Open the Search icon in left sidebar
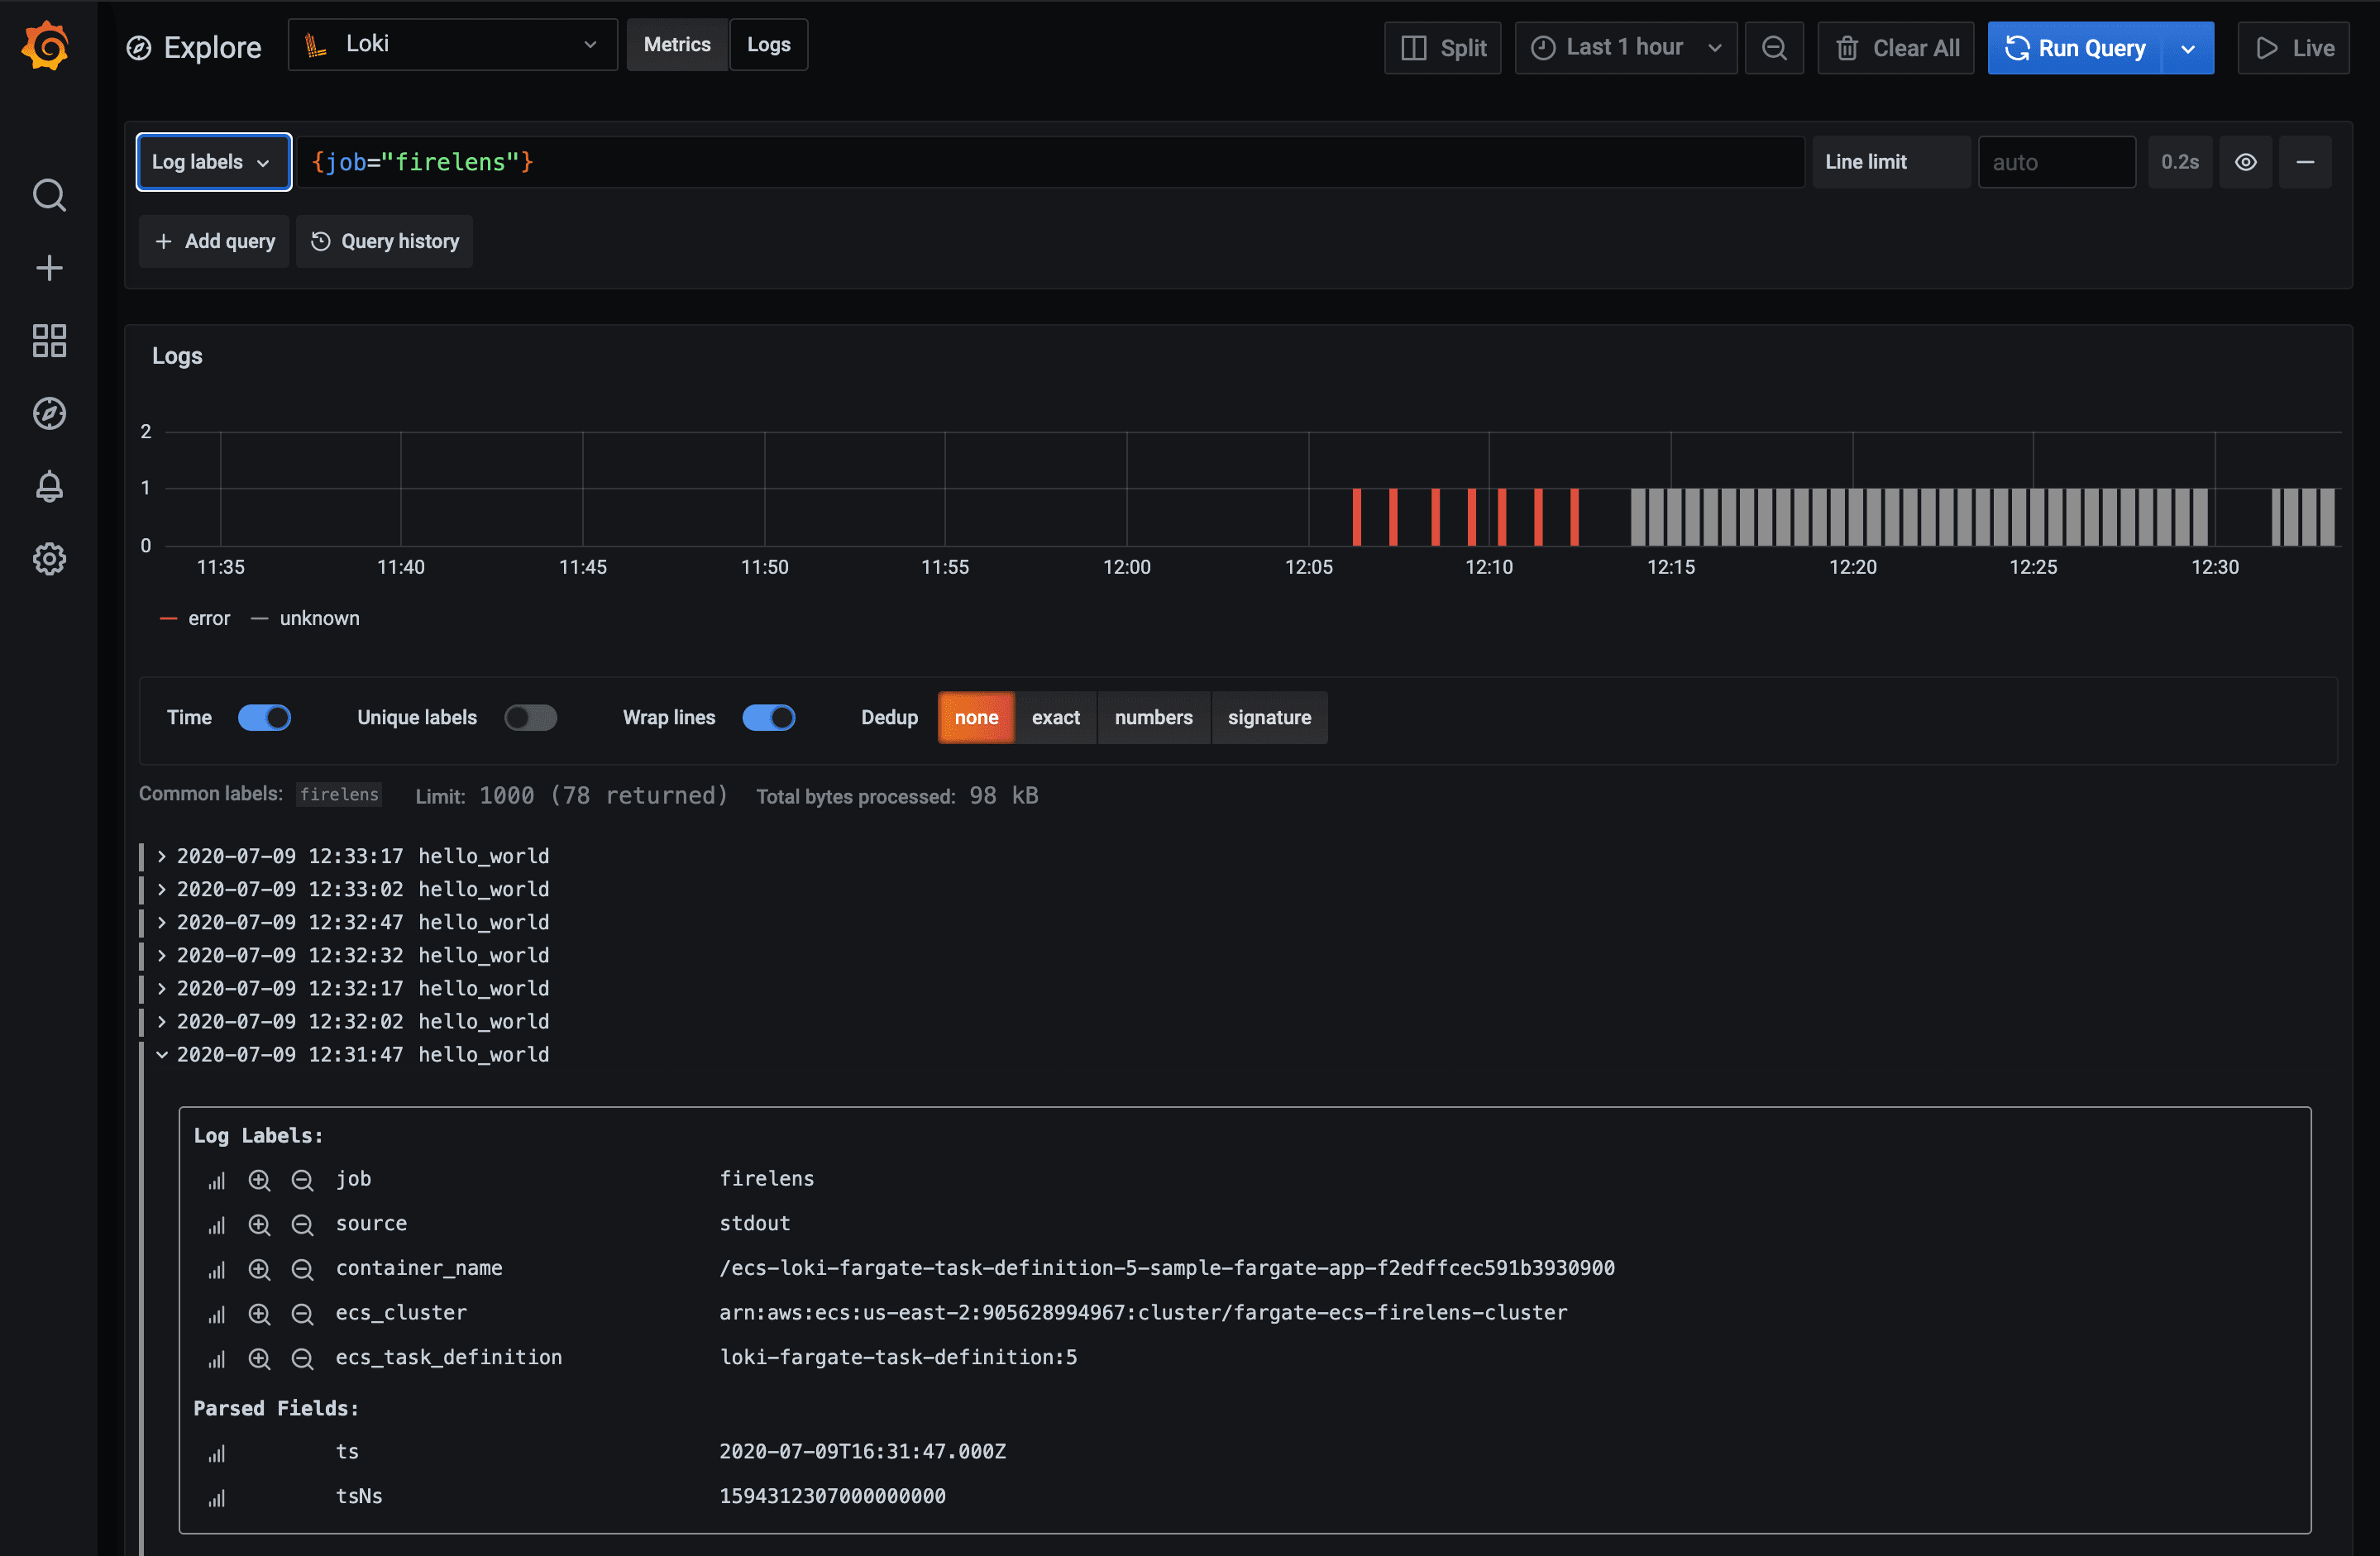 pos(49,196)
